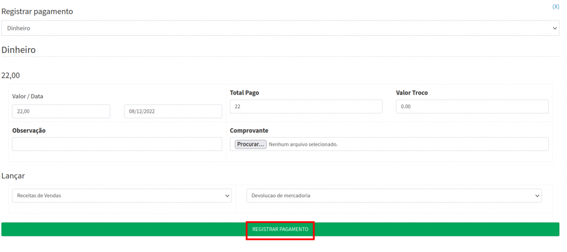Click the Valor Troco label
567x252 pixels.
point(411,93)
